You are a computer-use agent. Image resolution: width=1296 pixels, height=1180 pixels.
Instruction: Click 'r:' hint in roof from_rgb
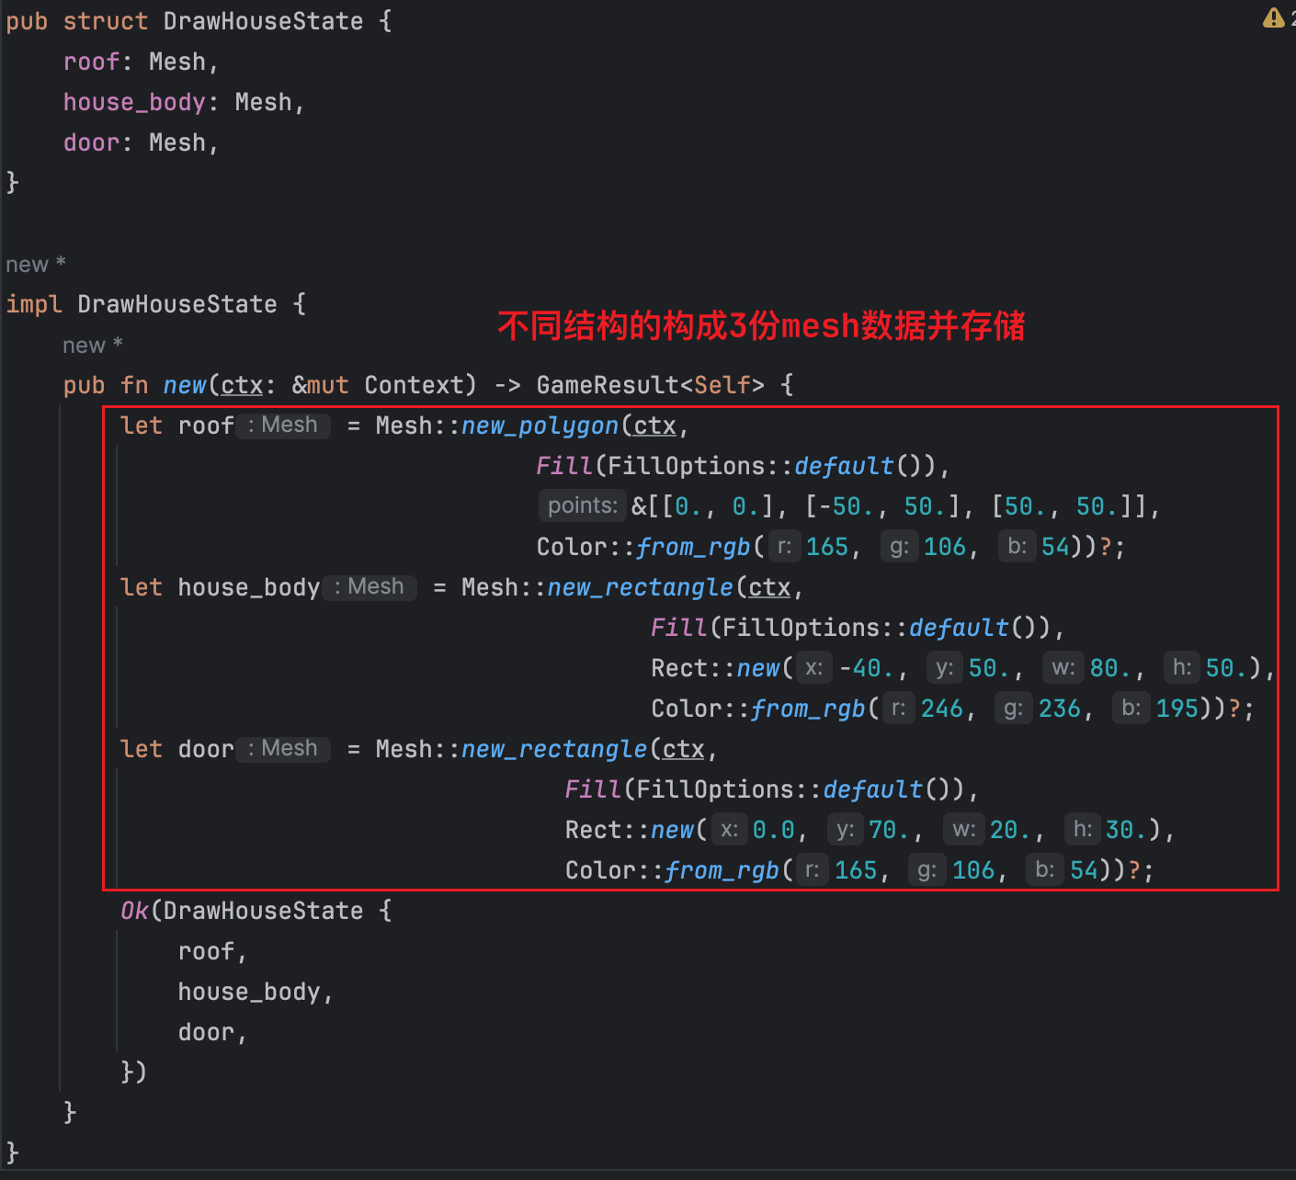tap(784, 546)
